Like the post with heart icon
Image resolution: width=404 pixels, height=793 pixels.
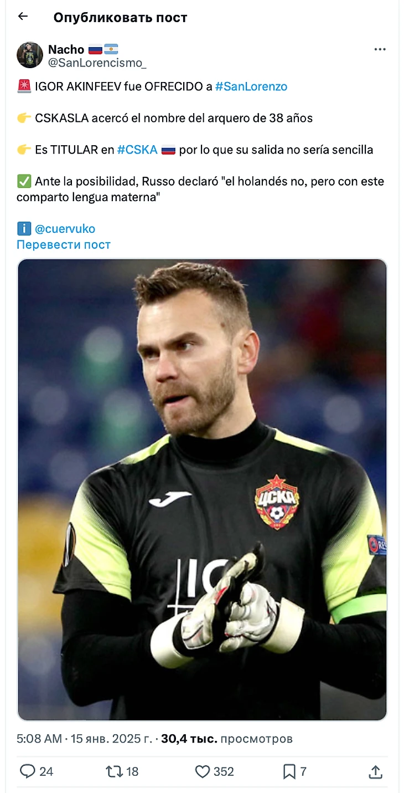tap(203, 771)
